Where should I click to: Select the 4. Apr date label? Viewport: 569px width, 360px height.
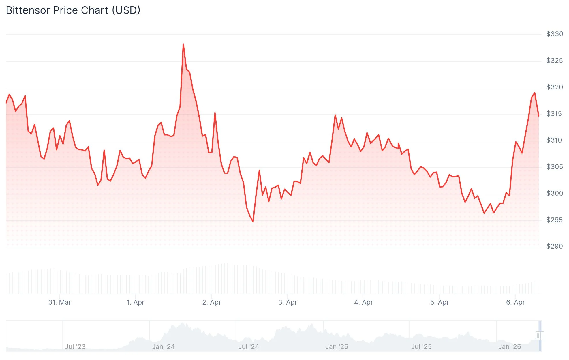click(363, 302)
